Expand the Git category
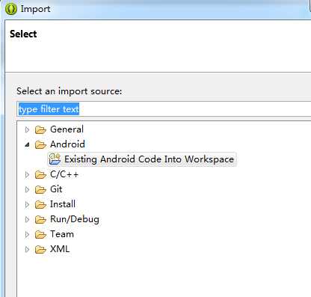 (27, 189)
